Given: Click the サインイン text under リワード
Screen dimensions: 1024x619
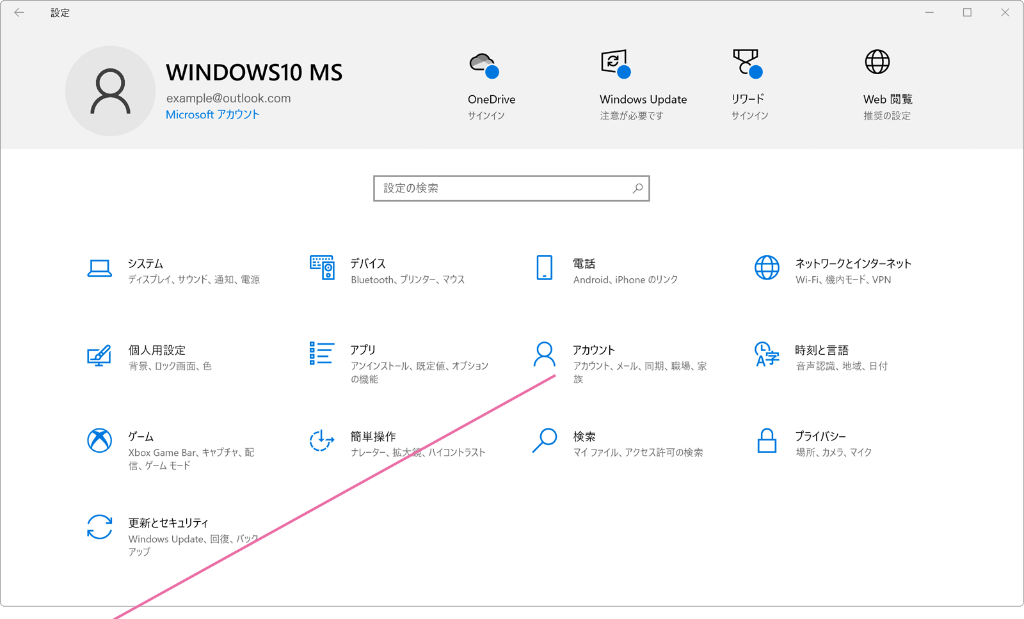Looking at the screenshot, I should click(750, 116).
